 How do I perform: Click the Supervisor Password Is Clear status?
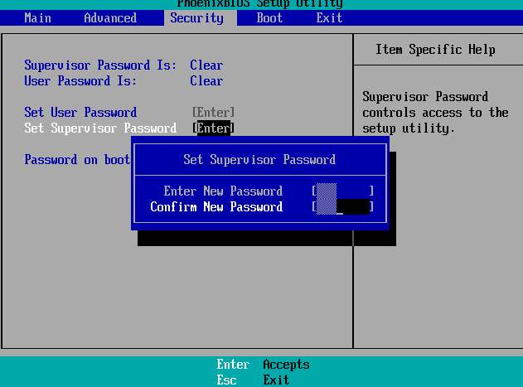tap(206, 65)
